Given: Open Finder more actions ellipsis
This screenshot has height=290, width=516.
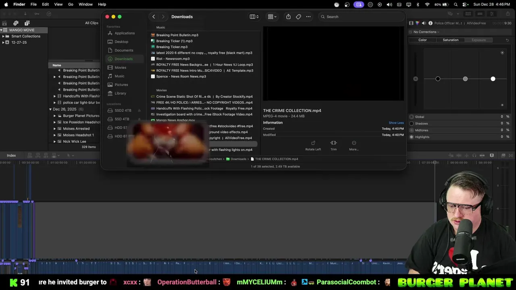Looking at the screenshot, I should tap(308, 17).
